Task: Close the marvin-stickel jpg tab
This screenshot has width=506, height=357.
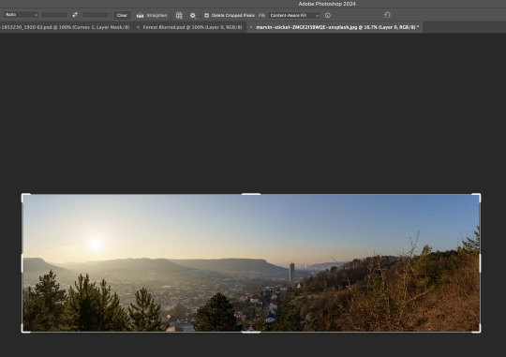Action: [x=251, y=27]
